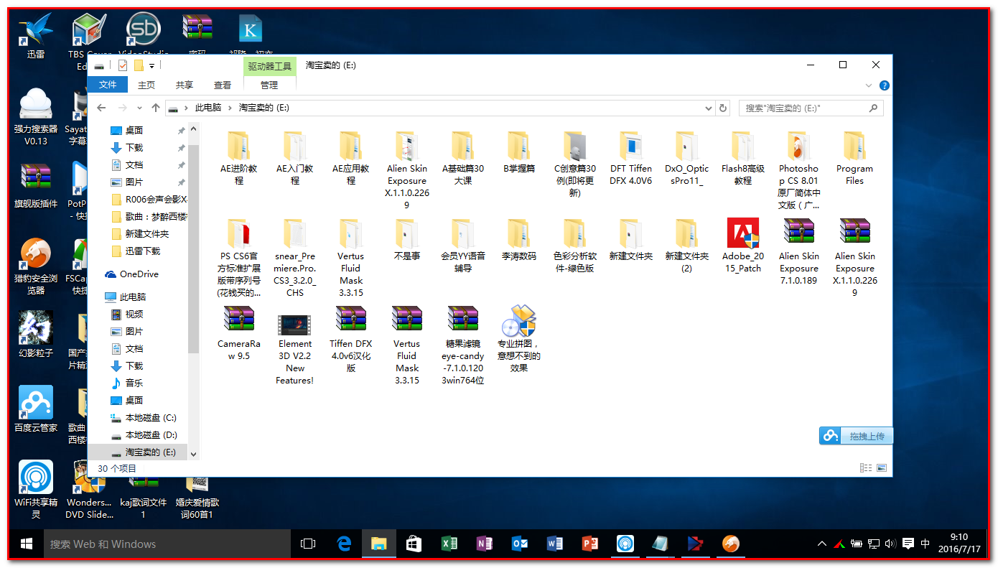The image size is (998, 568).
Task: Open Explorer Help question mark icon
Action: tap(884, 85)
